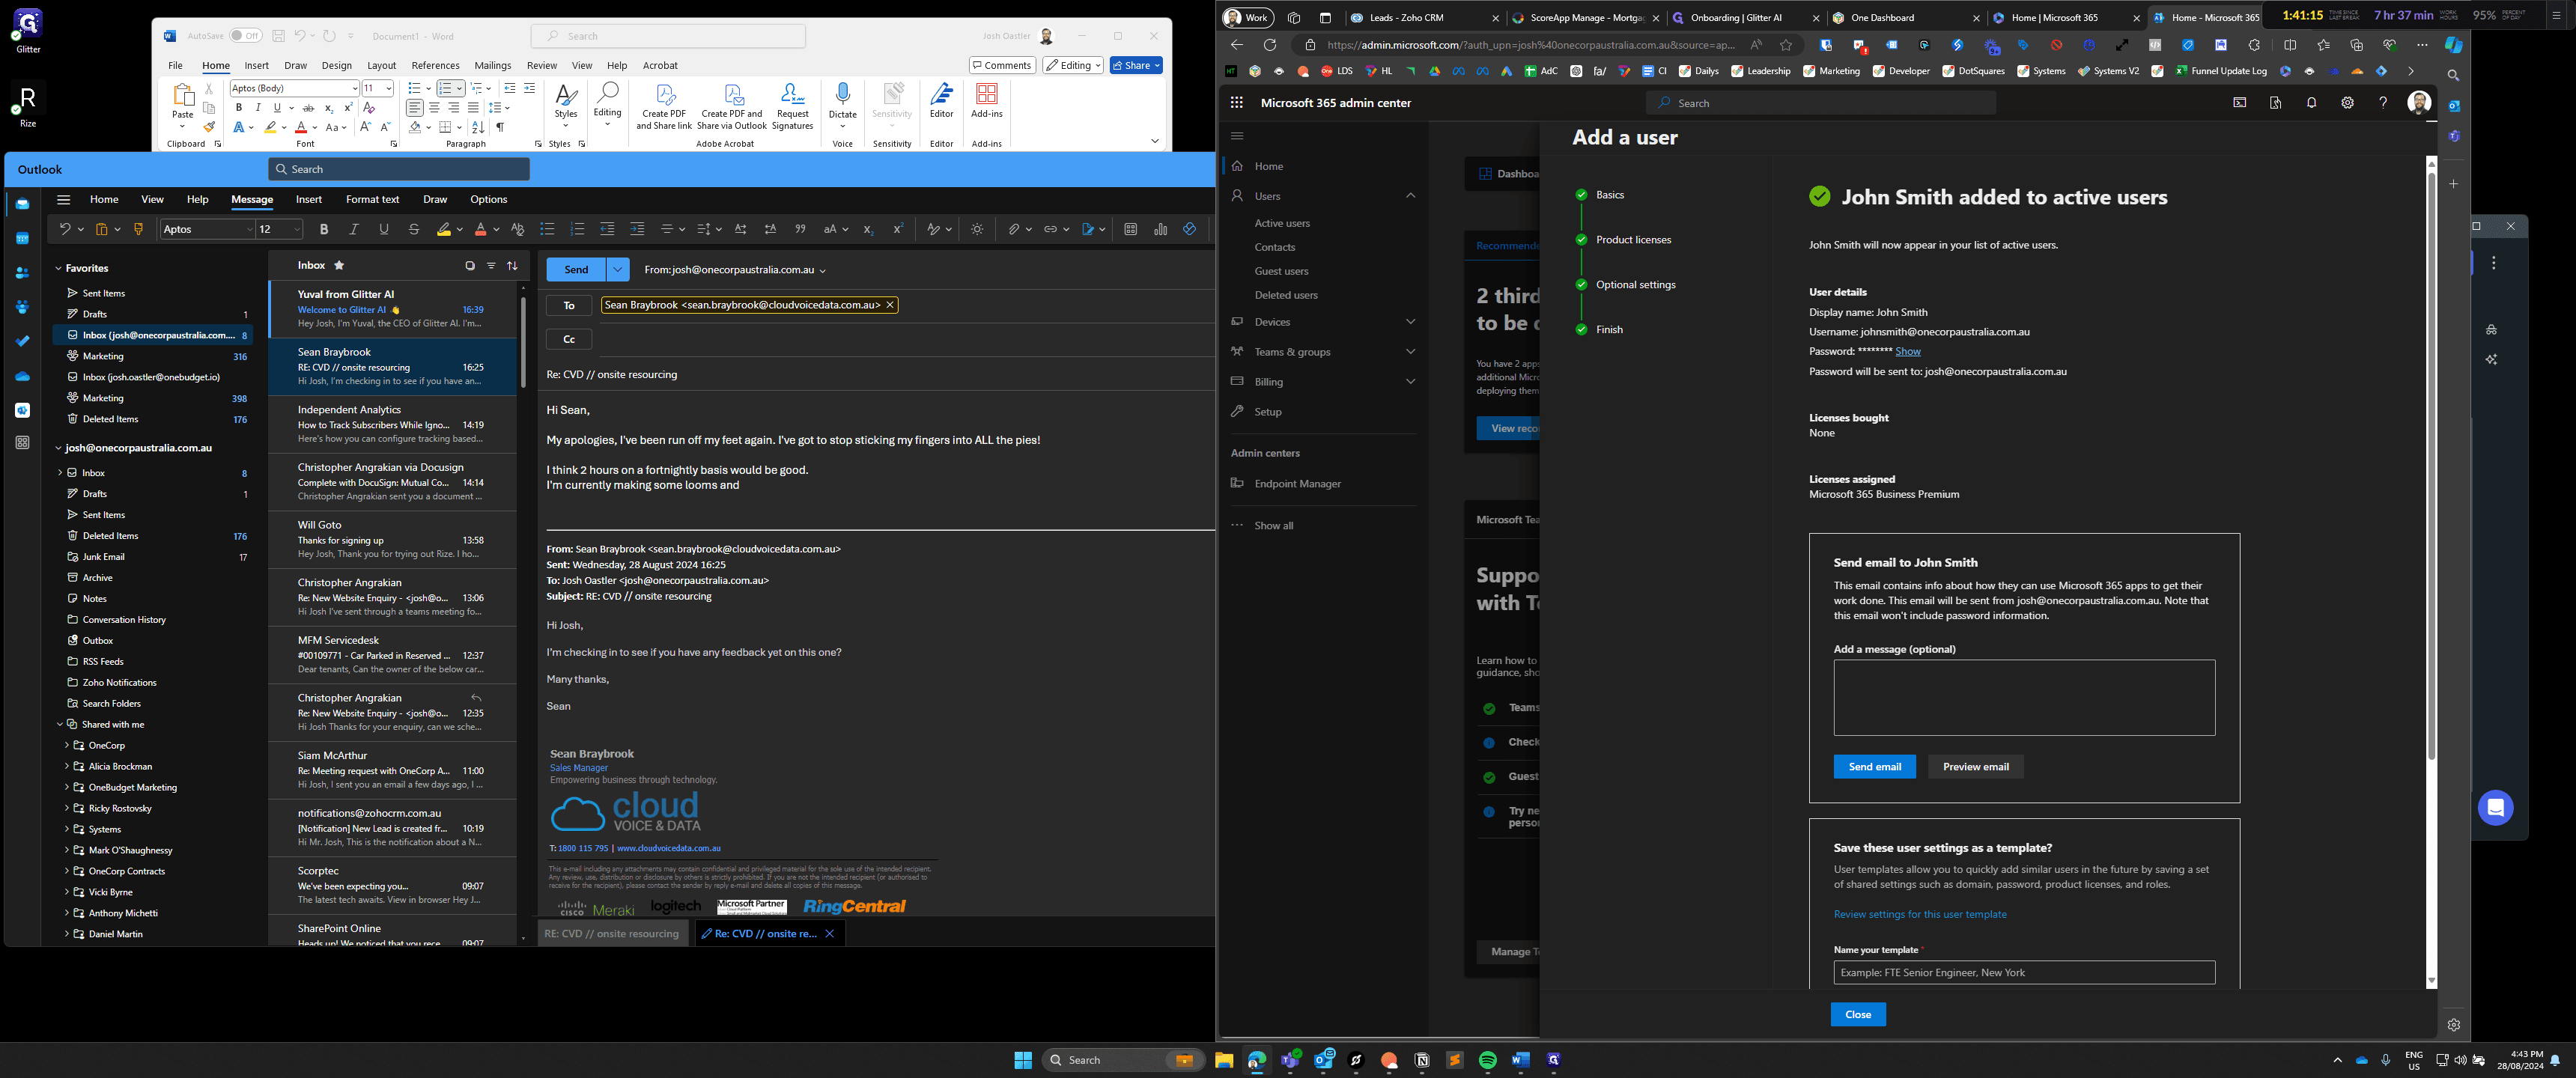Open the app launcher waffle in admin center
The height and width of the screenshot is (1078, 2576).
point(1237,102)
